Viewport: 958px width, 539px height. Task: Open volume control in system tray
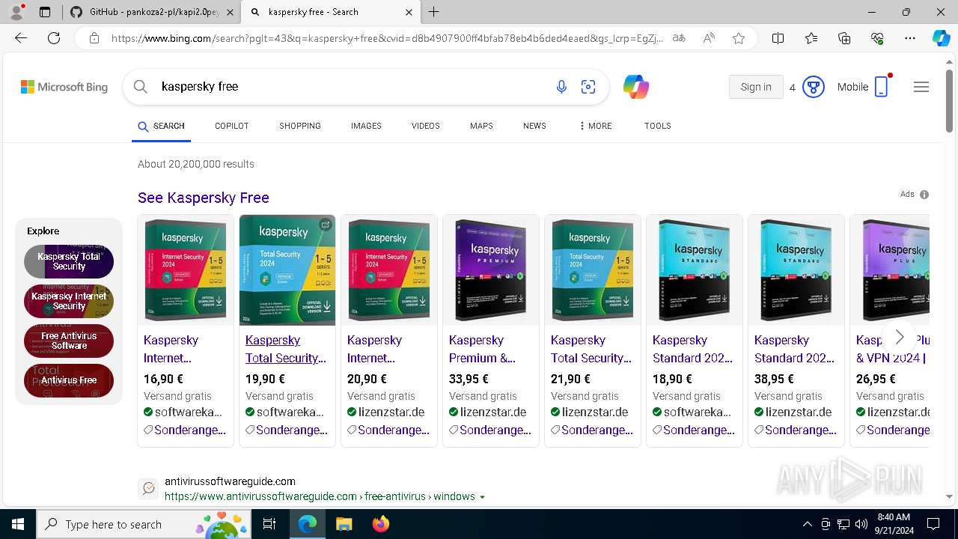click(861, 524)
